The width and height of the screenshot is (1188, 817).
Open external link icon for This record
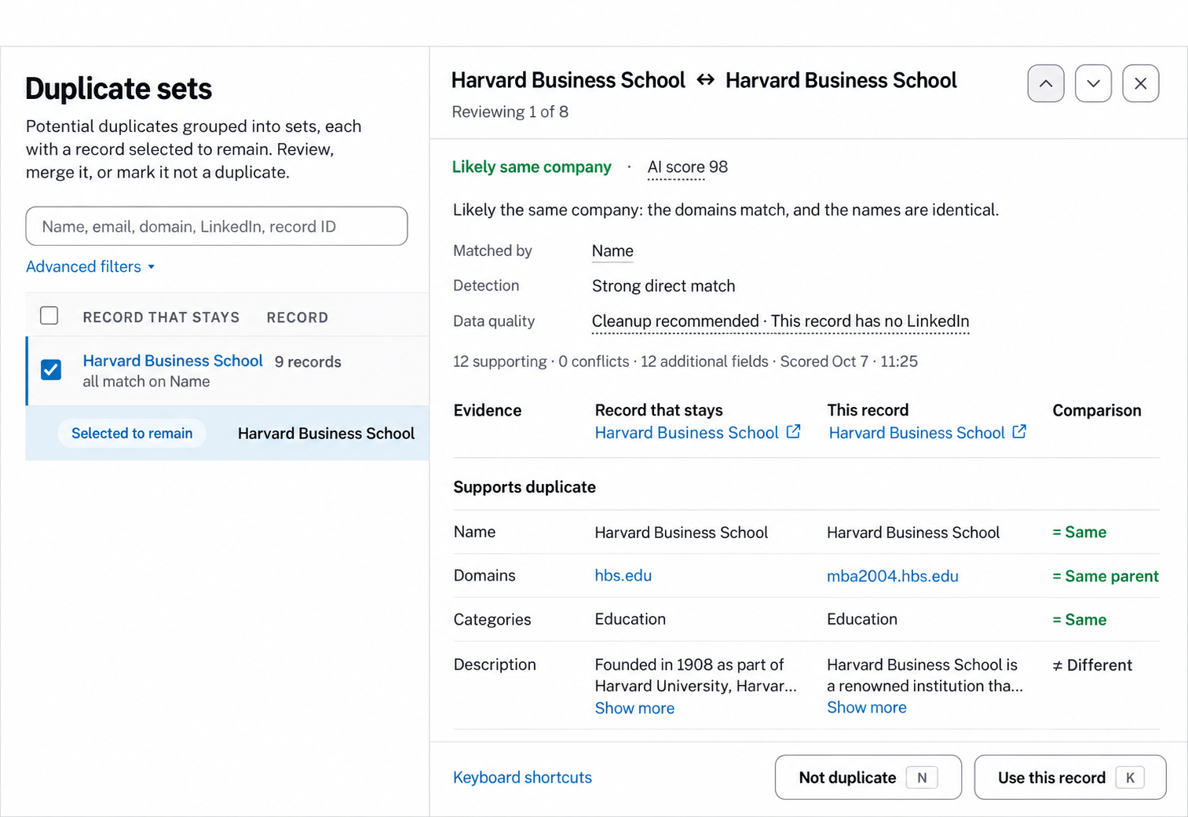click(x=1019, y=431)
